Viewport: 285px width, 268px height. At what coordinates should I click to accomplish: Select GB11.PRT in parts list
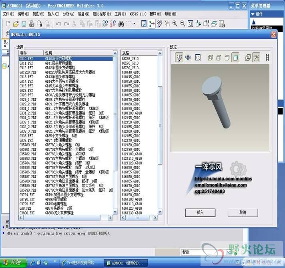click(x=66, y=63)
